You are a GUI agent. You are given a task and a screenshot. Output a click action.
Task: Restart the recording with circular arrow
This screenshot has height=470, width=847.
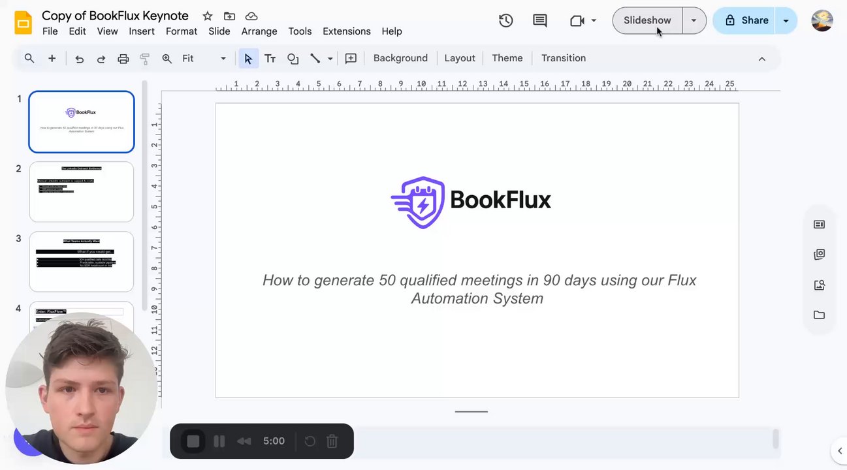[x=310, y=441]
